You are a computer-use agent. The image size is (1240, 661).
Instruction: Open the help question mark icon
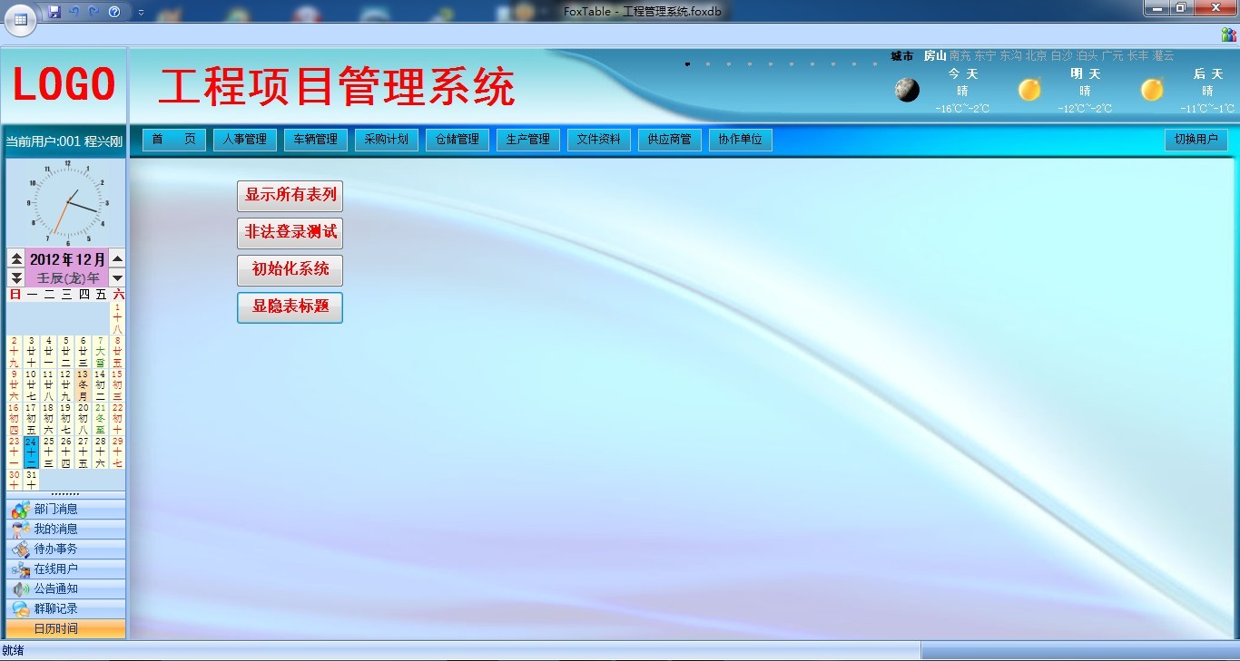coord(114,12)
